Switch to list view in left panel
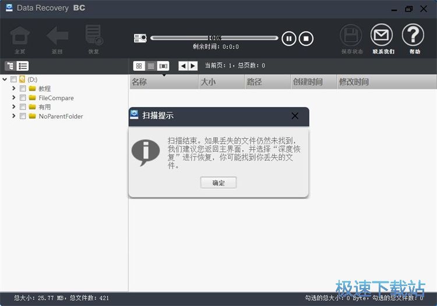437x306 pixels. (x=23, y=66)
